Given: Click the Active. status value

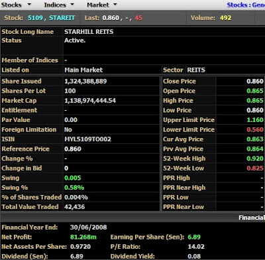Looking at the screenshot, I should click(75, 40).
